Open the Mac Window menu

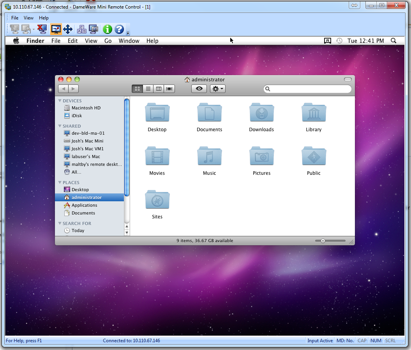(x=129, y=41)
